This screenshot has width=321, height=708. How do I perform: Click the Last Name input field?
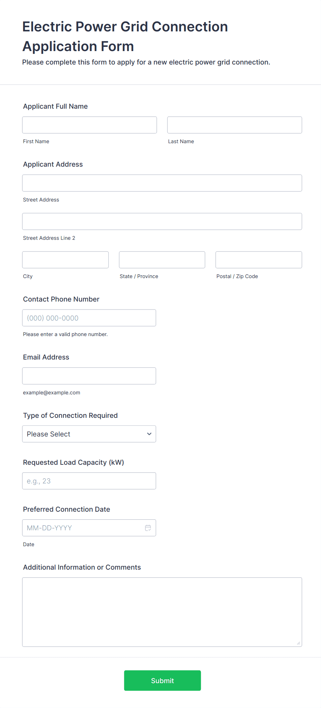234,125
